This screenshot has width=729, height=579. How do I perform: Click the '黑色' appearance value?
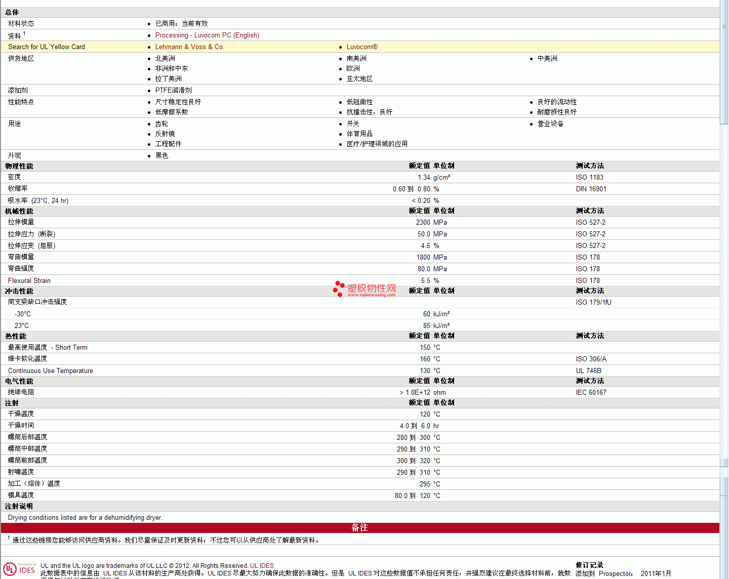click(162, 155)
